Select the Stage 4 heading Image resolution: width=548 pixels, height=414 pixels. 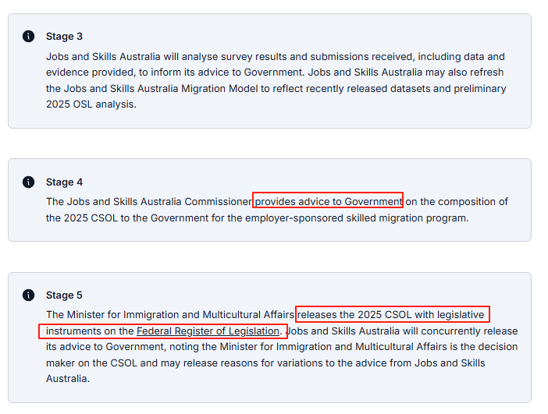click(x=64, y=182)
